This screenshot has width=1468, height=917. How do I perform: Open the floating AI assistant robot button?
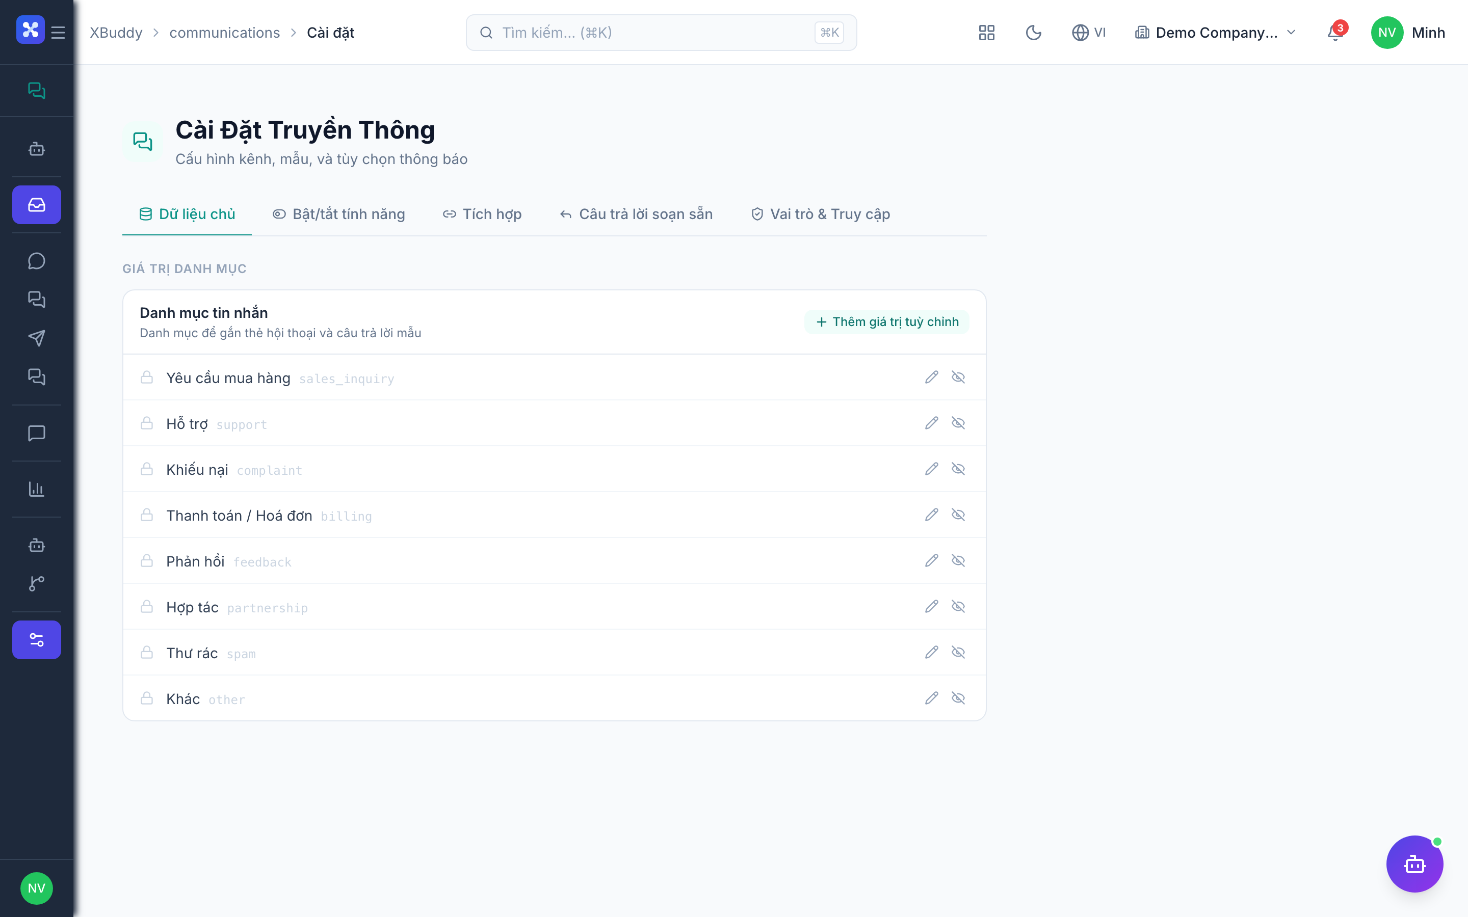pos(1414,864)
